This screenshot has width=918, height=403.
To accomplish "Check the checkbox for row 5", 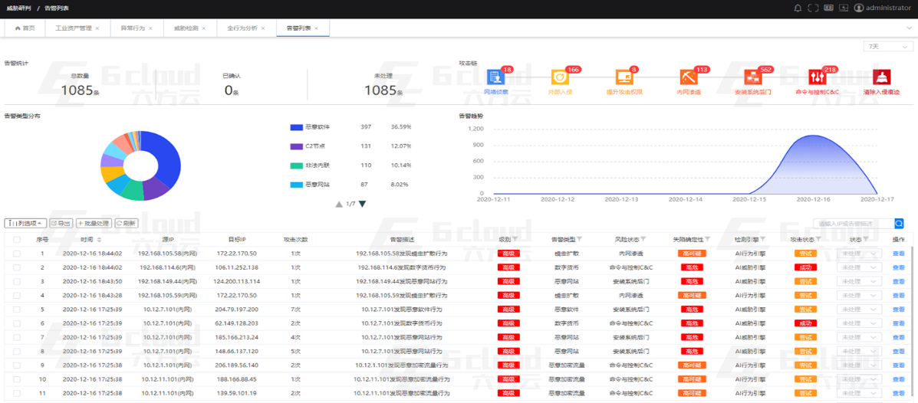I will click(x=16, y=310).
